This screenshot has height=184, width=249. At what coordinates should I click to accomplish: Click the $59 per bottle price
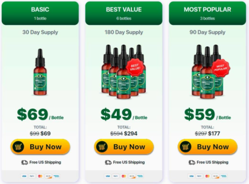click(x=207, y=114)
